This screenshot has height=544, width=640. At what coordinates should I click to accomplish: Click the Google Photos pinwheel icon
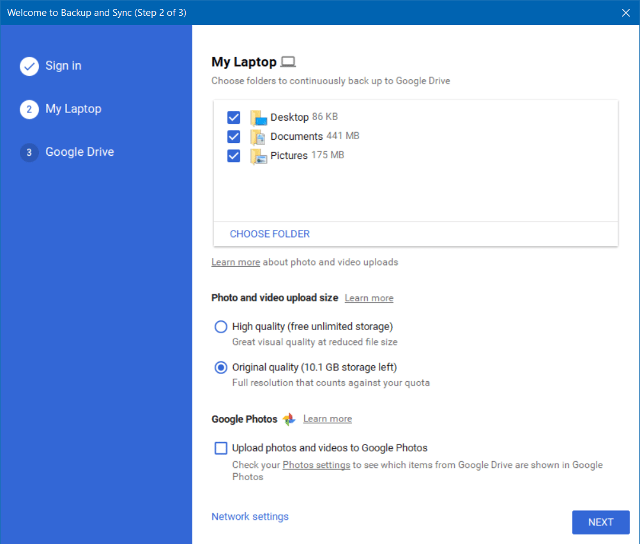(x=289, y=419)
